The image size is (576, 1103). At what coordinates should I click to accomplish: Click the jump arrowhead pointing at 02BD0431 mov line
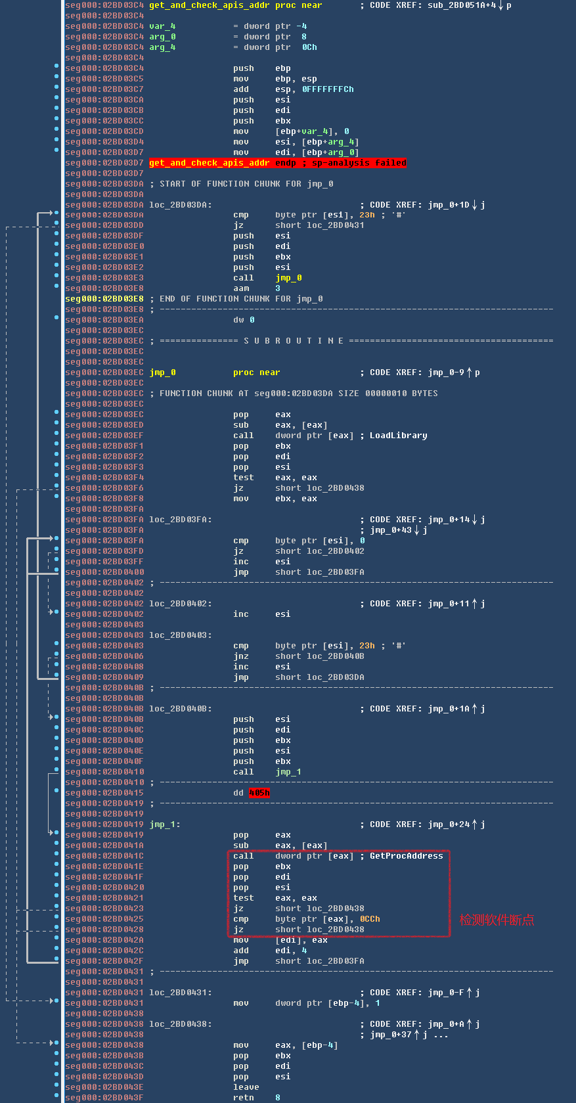tap(52, 1001)
